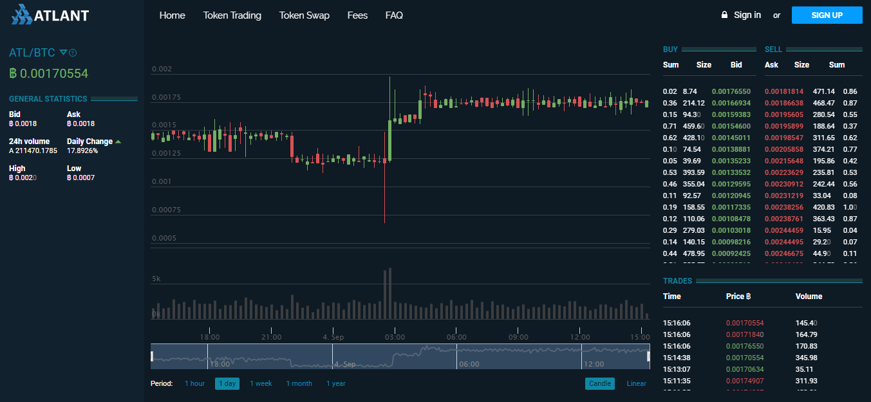The height and width of the screenshot is (402, 871).
Task: Click the SIGN UP button
Action: tap(827, 15)
